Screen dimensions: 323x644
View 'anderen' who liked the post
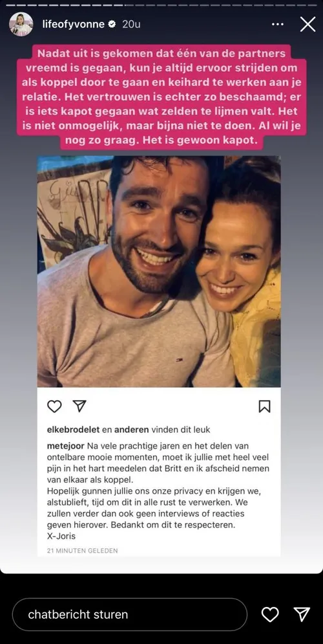[132, 430]
